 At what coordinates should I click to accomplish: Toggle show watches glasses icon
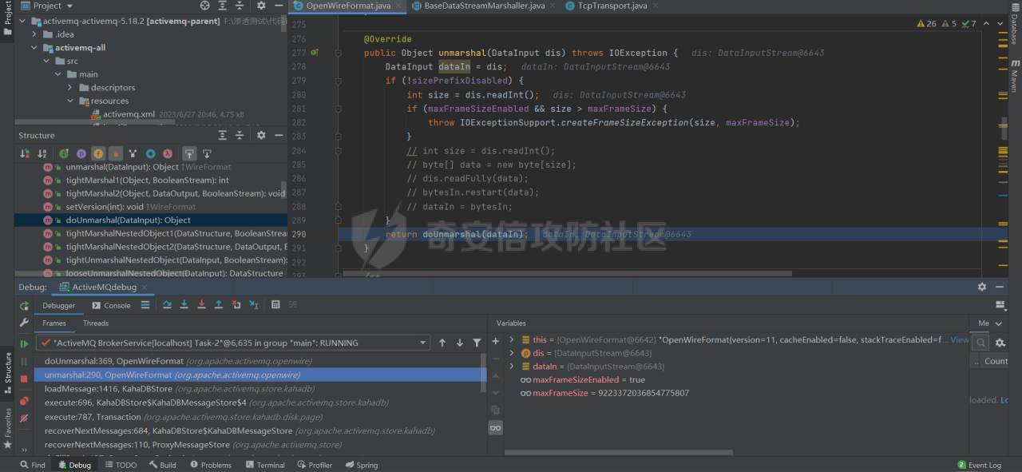(x=495, y=428)
